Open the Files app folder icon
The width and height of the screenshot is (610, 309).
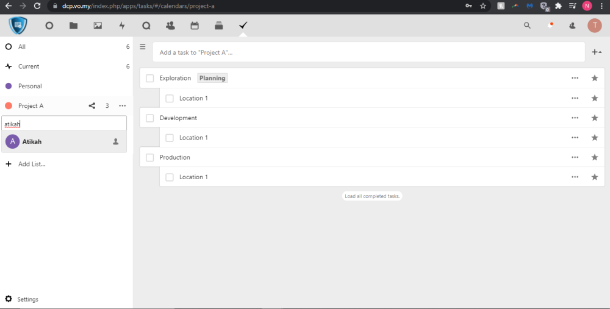tap(73, 26)
